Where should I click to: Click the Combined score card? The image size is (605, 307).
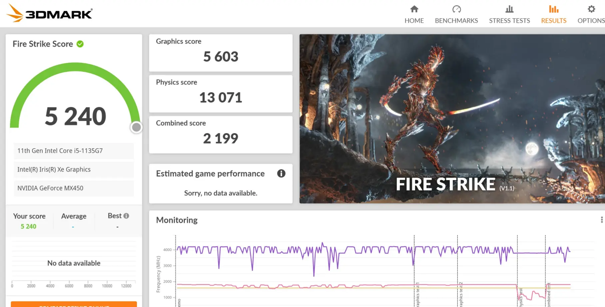221,135
